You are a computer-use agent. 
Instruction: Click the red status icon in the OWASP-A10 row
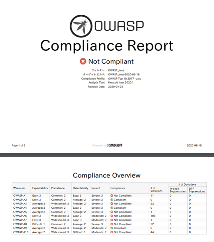[112, 232]
